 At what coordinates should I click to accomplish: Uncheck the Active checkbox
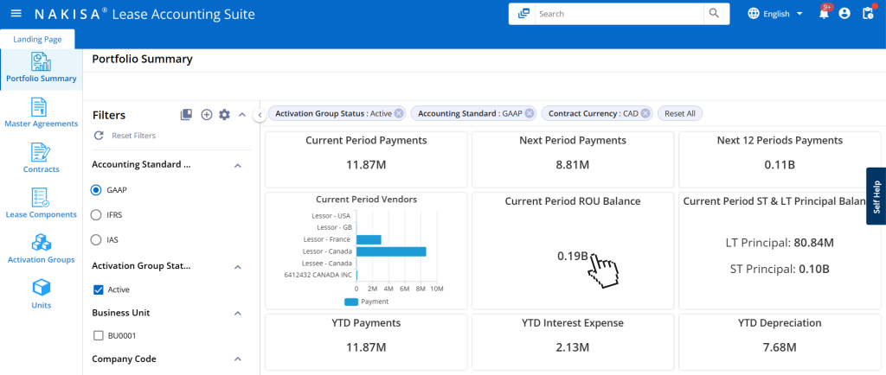(99, 289)
